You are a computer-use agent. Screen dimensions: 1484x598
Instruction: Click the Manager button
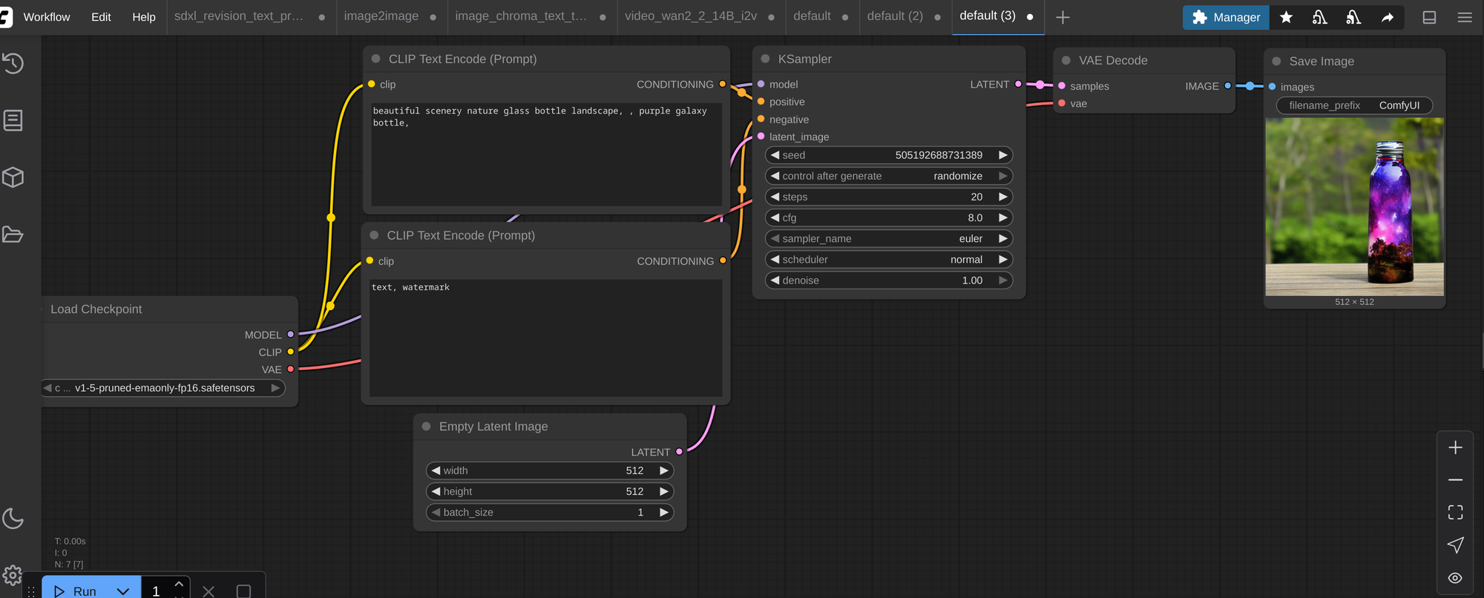[1226, 17]
